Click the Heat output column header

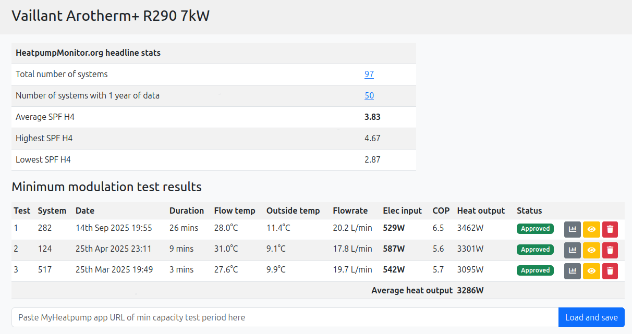point(481,211)
